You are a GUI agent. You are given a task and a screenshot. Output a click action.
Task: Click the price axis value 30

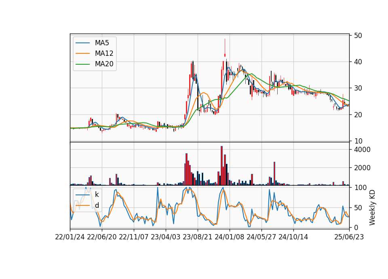click(x=358, y=88)
